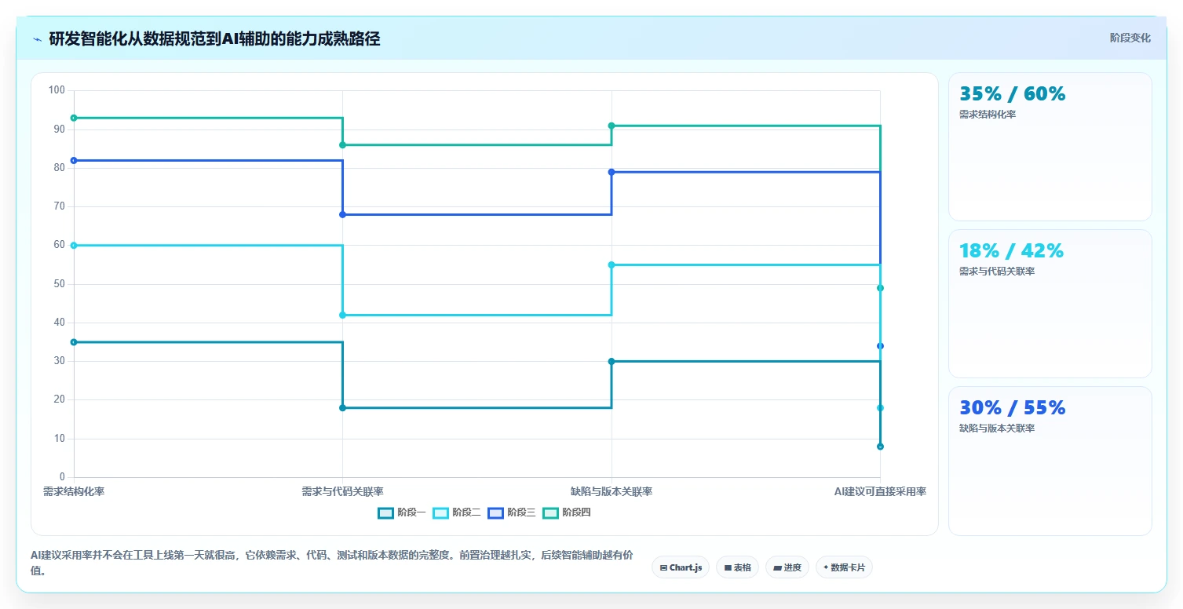Click the 阶段三 data point at 需求结构化率
The width and height of the screenshot is (1183, 609).
pyautogui.click(x=74, y=160)
